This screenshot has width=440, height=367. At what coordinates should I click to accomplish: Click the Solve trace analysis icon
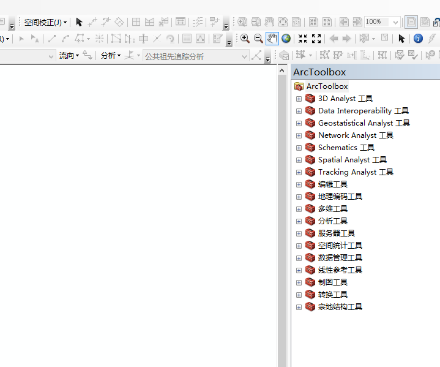click(256, 56)
